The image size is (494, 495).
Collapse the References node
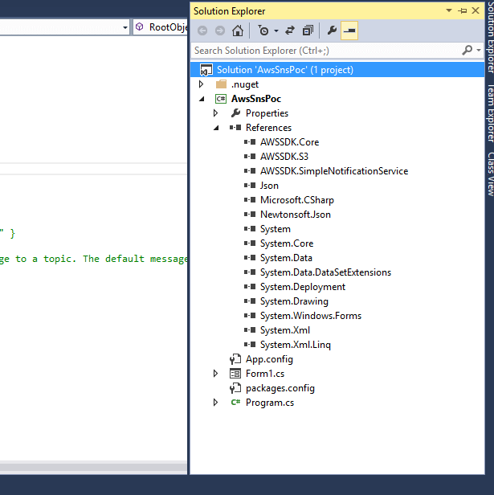pyautogui.click(x=216, y=129)
